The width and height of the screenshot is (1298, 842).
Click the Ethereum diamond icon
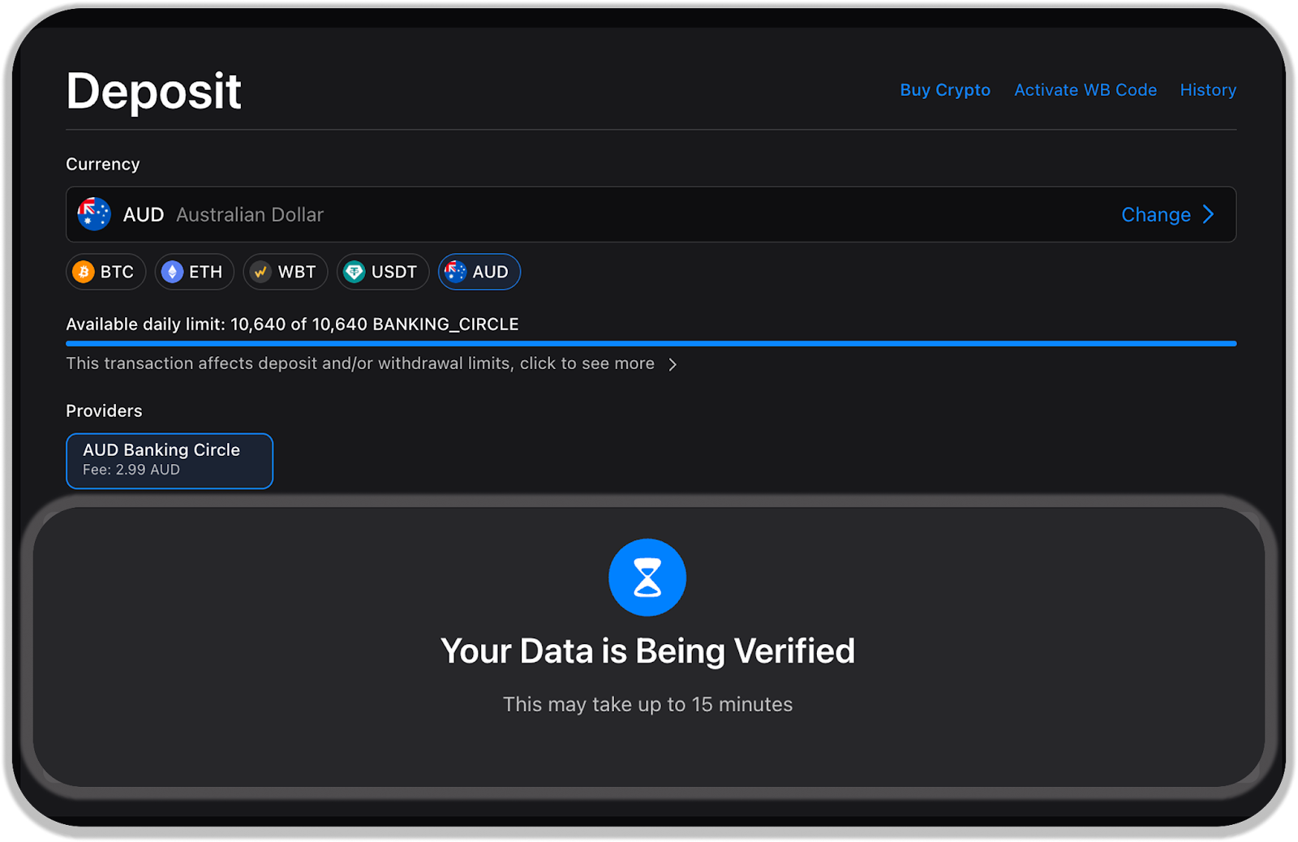pyautogui.click(x=172, y=272)
